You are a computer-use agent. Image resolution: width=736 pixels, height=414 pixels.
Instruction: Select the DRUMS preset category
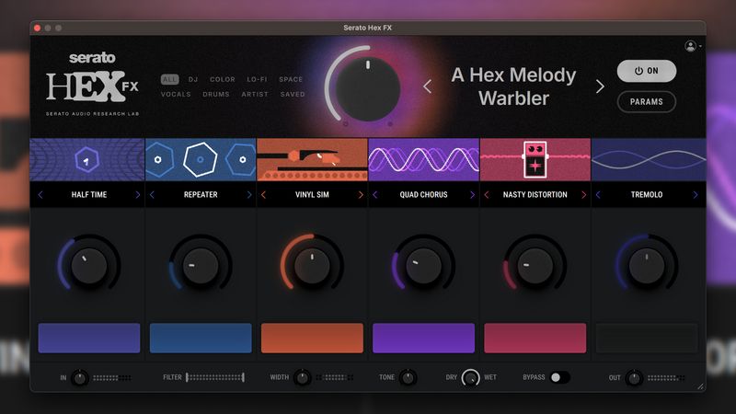tap(216, 95)
